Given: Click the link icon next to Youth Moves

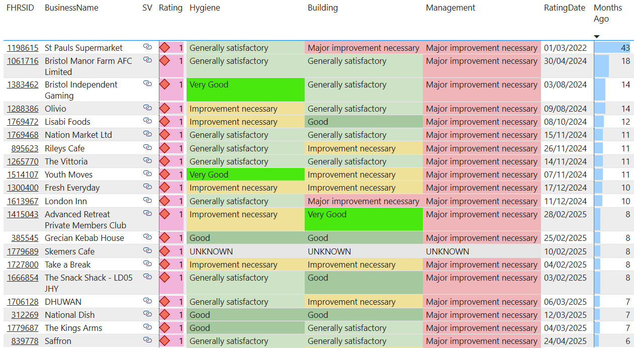Looking at the screenshot, I should pos(147,173).
